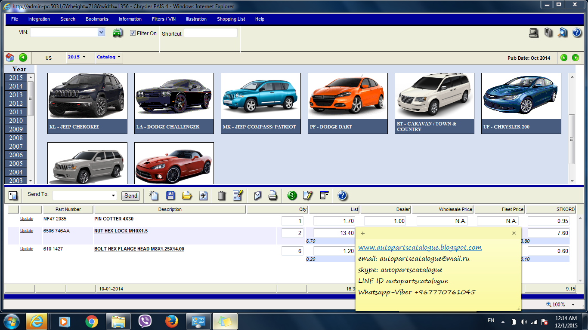Click the Shortcut input field
The width and height of the screenshot is (588, 330).
(210, 33)
